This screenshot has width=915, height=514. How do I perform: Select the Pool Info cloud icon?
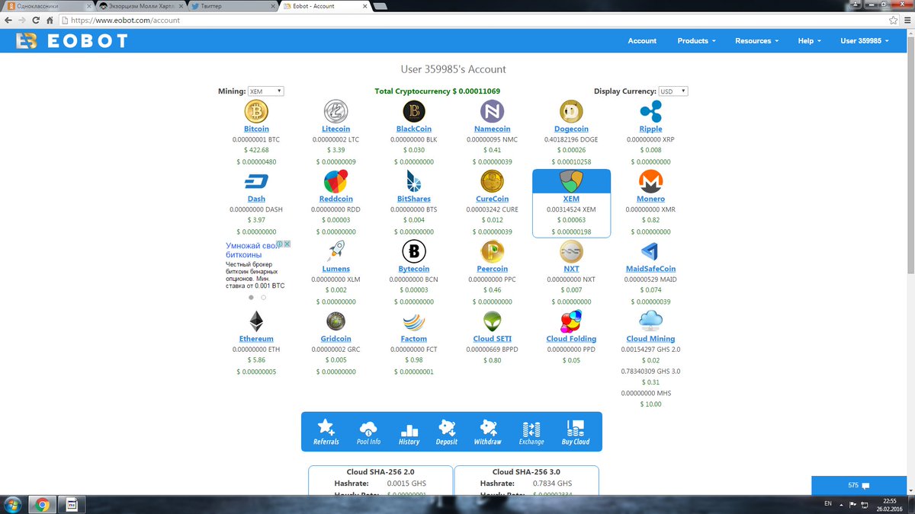[368, 428]
